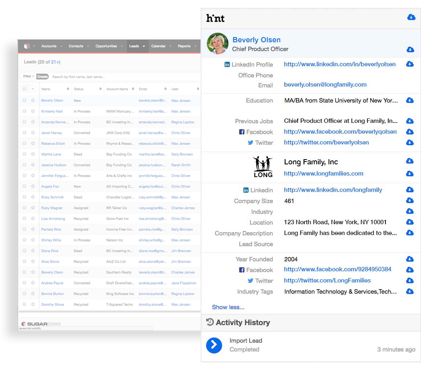The width and height of the screenshot is (421, 381).
Task: Check the Alice Stone row checkbox
Action: click(x=24, y=261)
